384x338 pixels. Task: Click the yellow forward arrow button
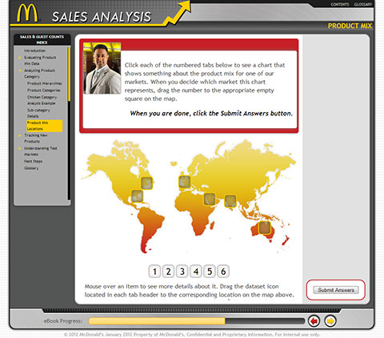tap(330, 321)
